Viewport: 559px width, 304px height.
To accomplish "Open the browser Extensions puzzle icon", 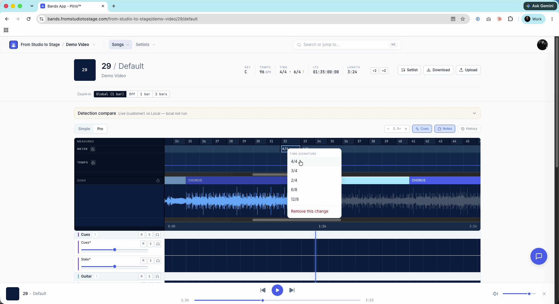I will [511, 19].
